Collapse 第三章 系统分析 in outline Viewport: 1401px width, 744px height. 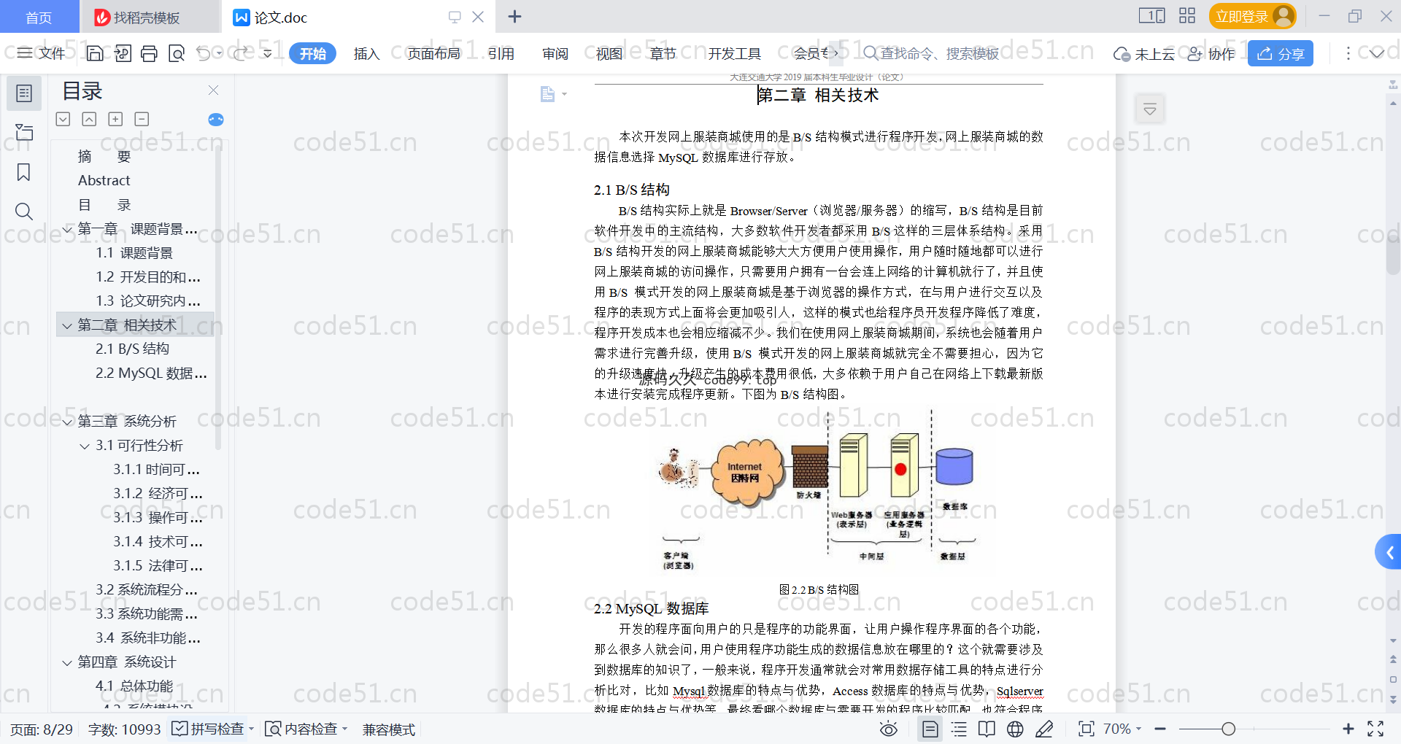[x=67, y=422]
